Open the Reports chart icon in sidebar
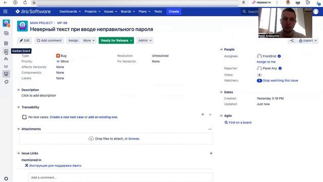This screenshot has height=182, width=323. click(6, 66)
